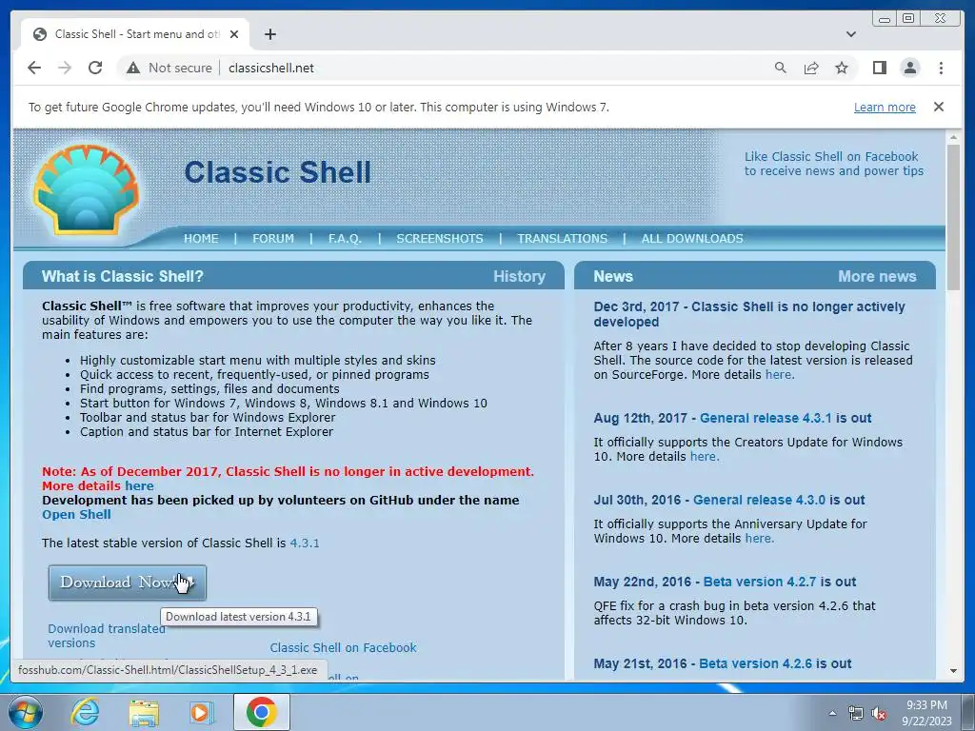
Task: Open General release 4.3.1 news link
Action: coord(766,419)
